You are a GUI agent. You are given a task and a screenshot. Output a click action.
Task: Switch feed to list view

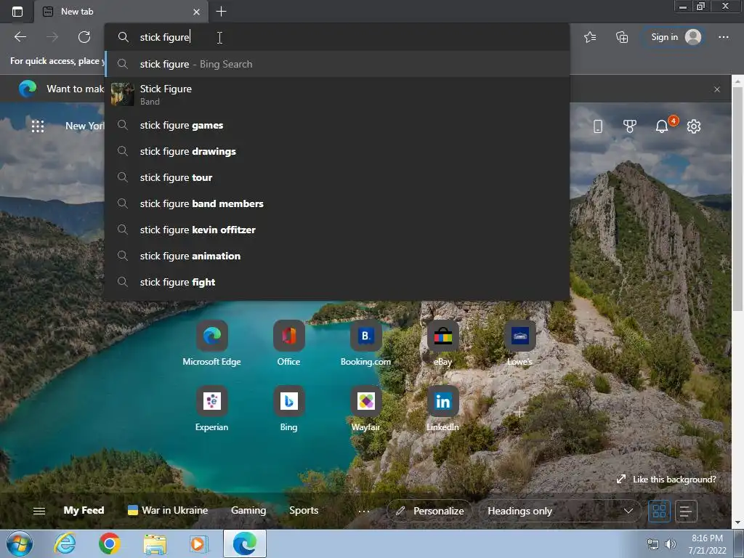pos(686,511)
